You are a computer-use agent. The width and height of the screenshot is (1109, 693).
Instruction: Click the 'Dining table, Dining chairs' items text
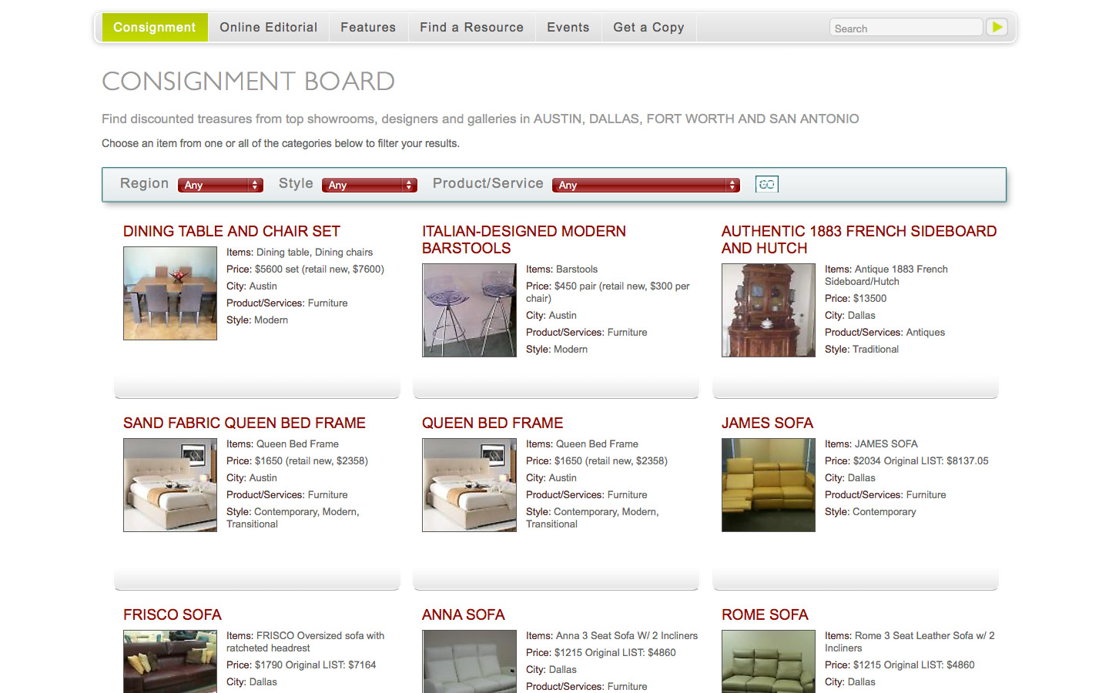tap(314, 253)
